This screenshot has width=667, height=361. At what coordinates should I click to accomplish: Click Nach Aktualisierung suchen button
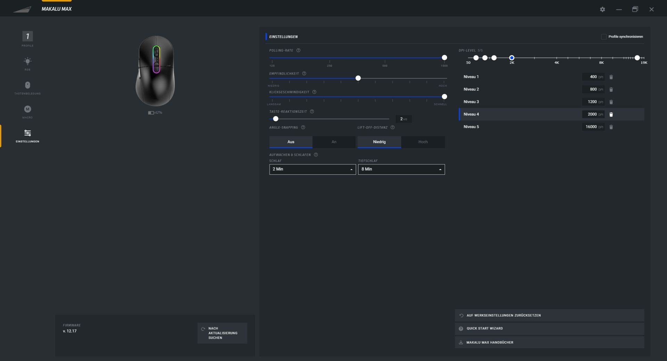pos(222,333)
